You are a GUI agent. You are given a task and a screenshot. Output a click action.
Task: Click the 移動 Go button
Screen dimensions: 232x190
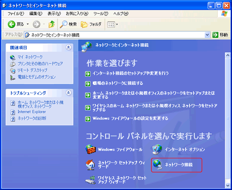tap(220, 35)
